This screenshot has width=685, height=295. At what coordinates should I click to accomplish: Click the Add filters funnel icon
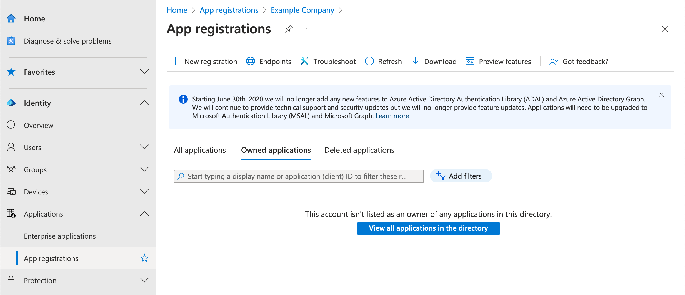(441, 176)
